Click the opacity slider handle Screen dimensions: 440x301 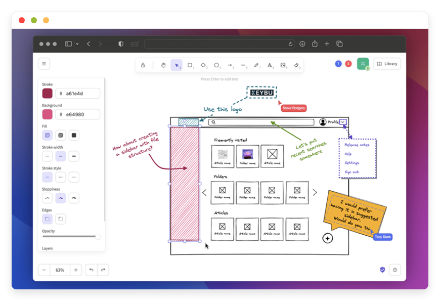(x=98, y=237)
